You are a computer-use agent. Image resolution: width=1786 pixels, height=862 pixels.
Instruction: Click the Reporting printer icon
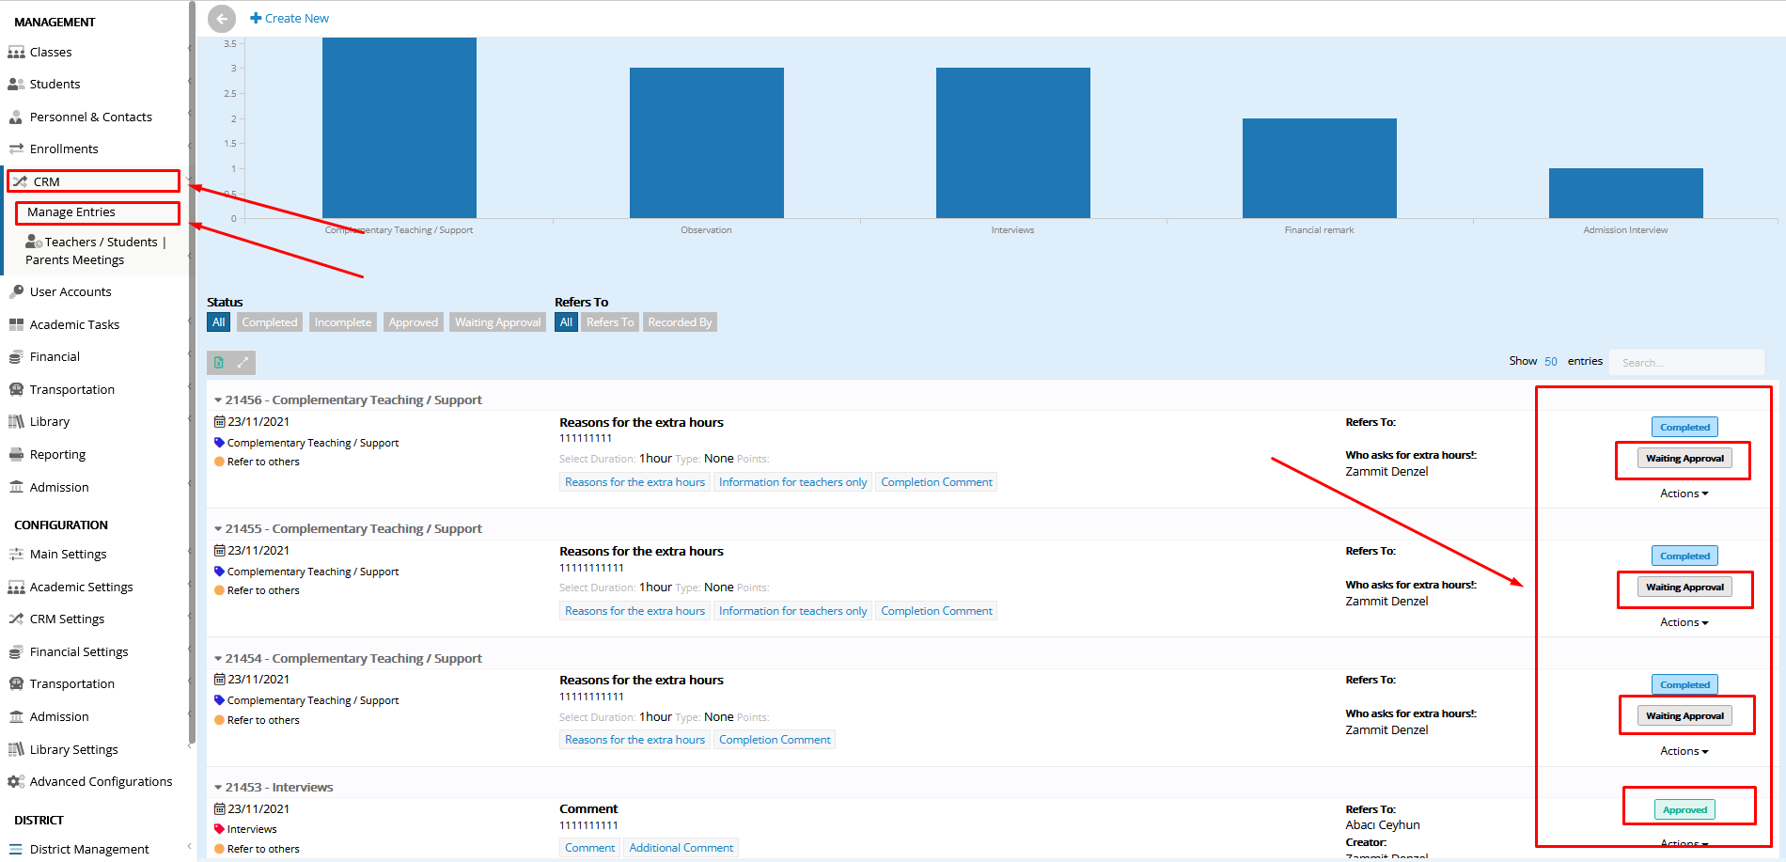pos(16,454)
